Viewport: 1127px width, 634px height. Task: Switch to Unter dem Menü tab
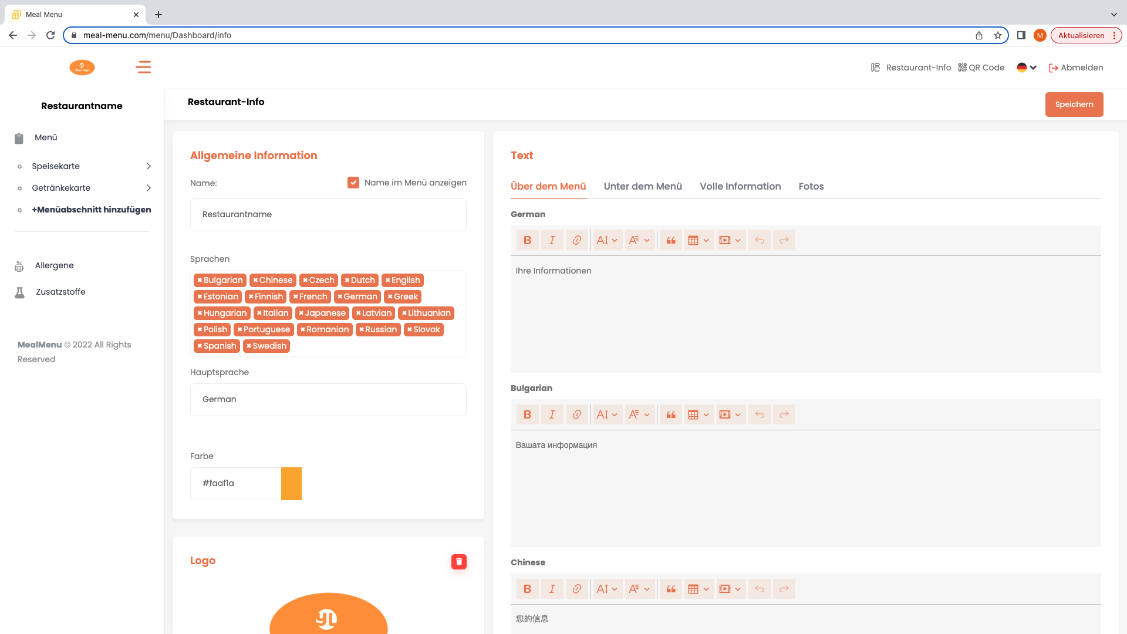coord(643,186)
